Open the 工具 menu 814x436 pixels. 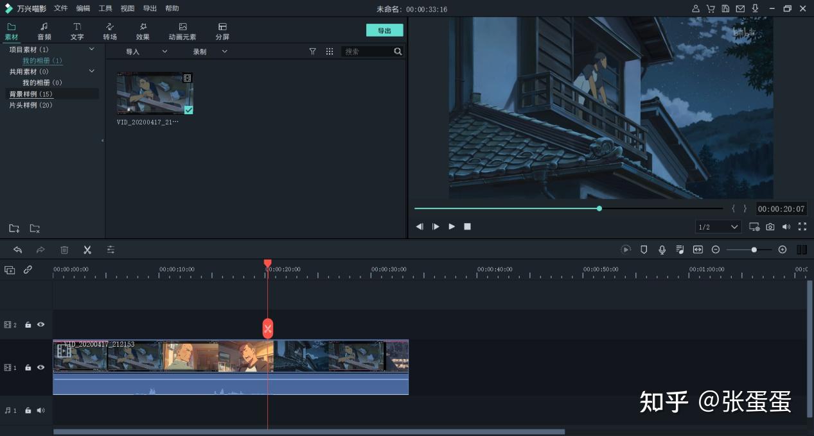coord(105,8)
